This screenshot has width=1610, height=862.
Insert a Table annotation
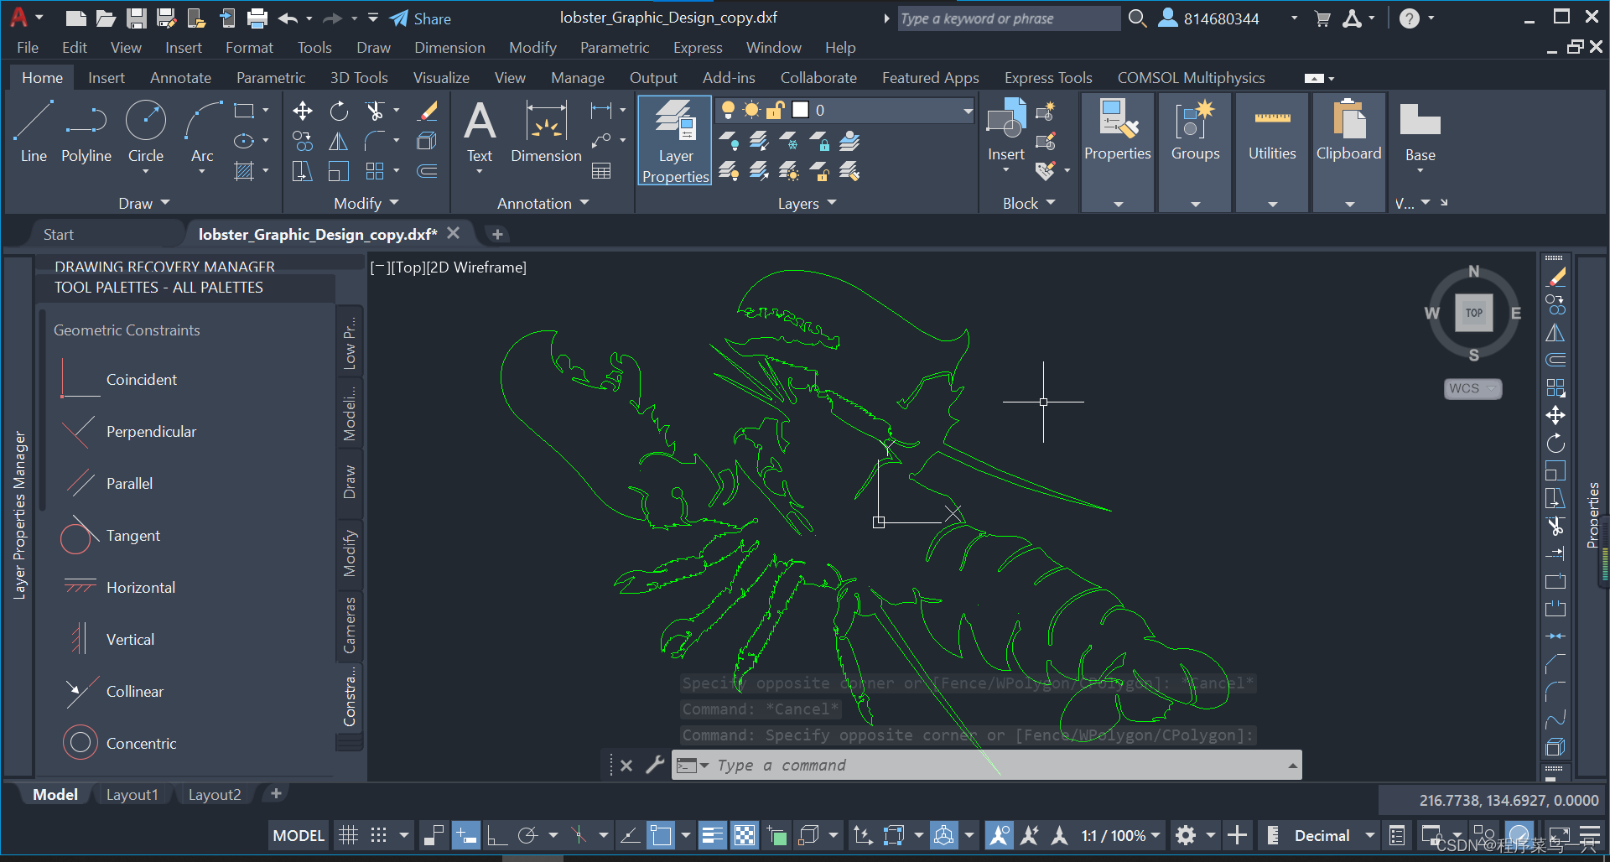[x=601, y=171]
